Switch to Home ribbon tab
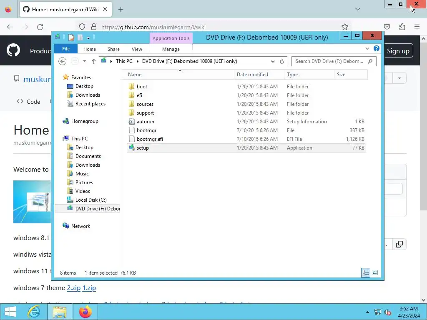The width and height of the screenshot is (427, 320). [x=90, y=49]
